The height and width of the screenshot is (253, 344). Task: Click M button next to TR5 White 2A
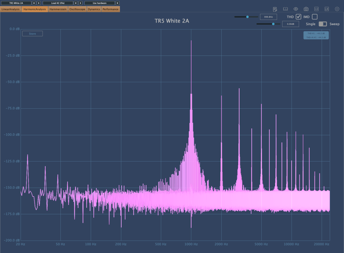(34, 3)
